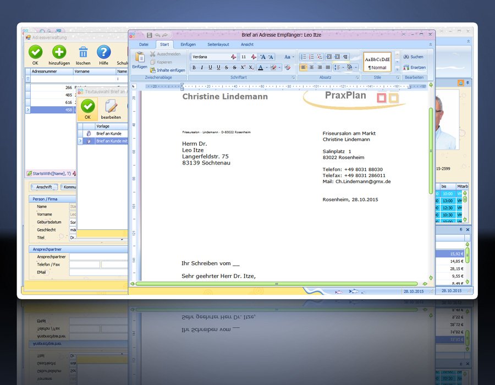Click the document horizontal scrollbar
Viewport: 495px width, 385px height.
(277, 284)
